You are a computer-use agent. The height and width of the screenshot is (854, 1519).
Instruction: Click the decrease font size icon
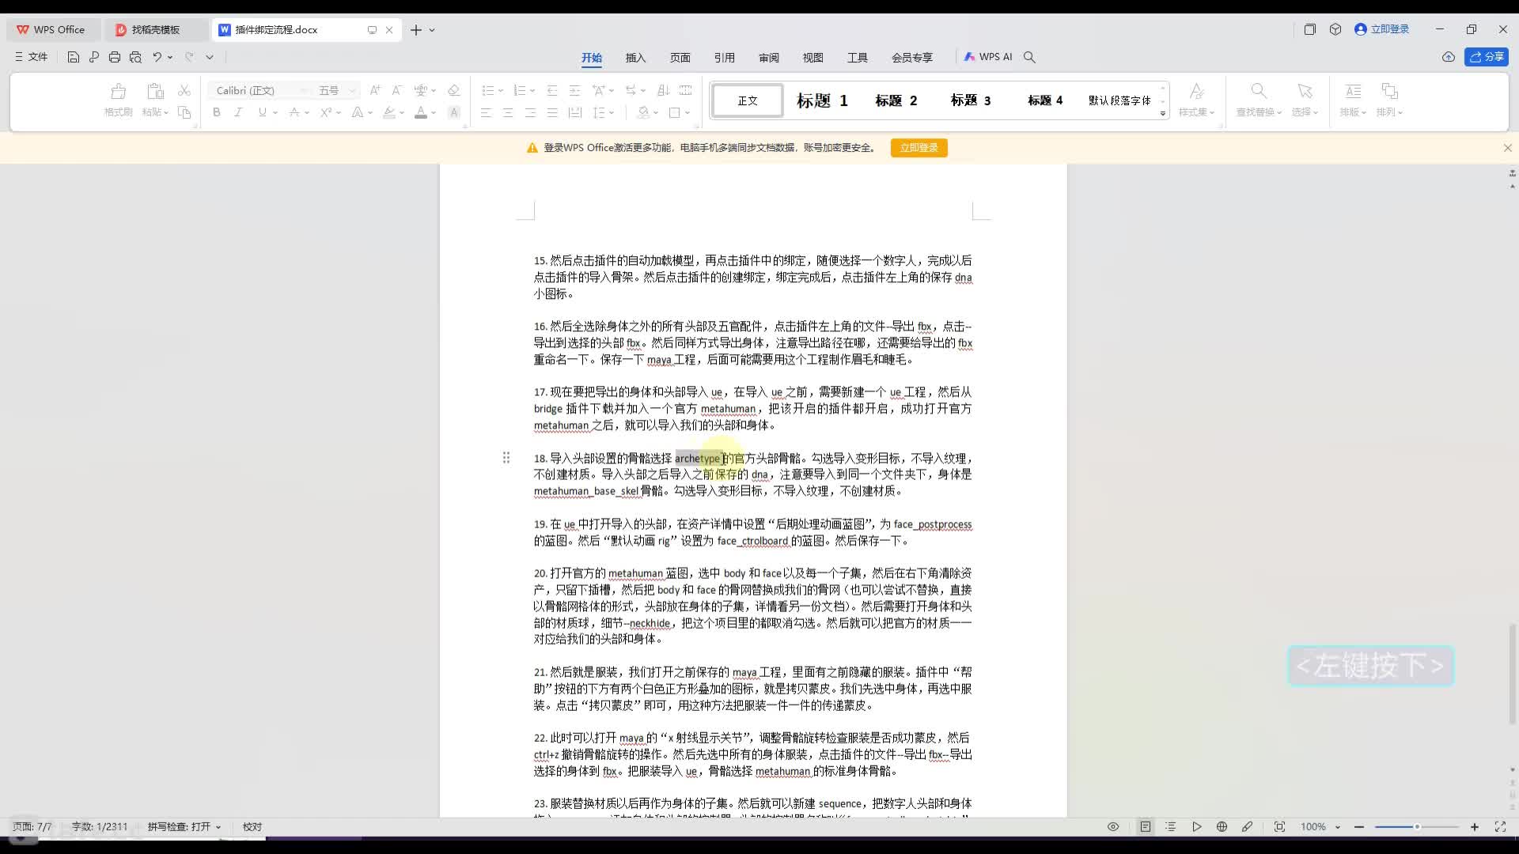coord(397,90)
